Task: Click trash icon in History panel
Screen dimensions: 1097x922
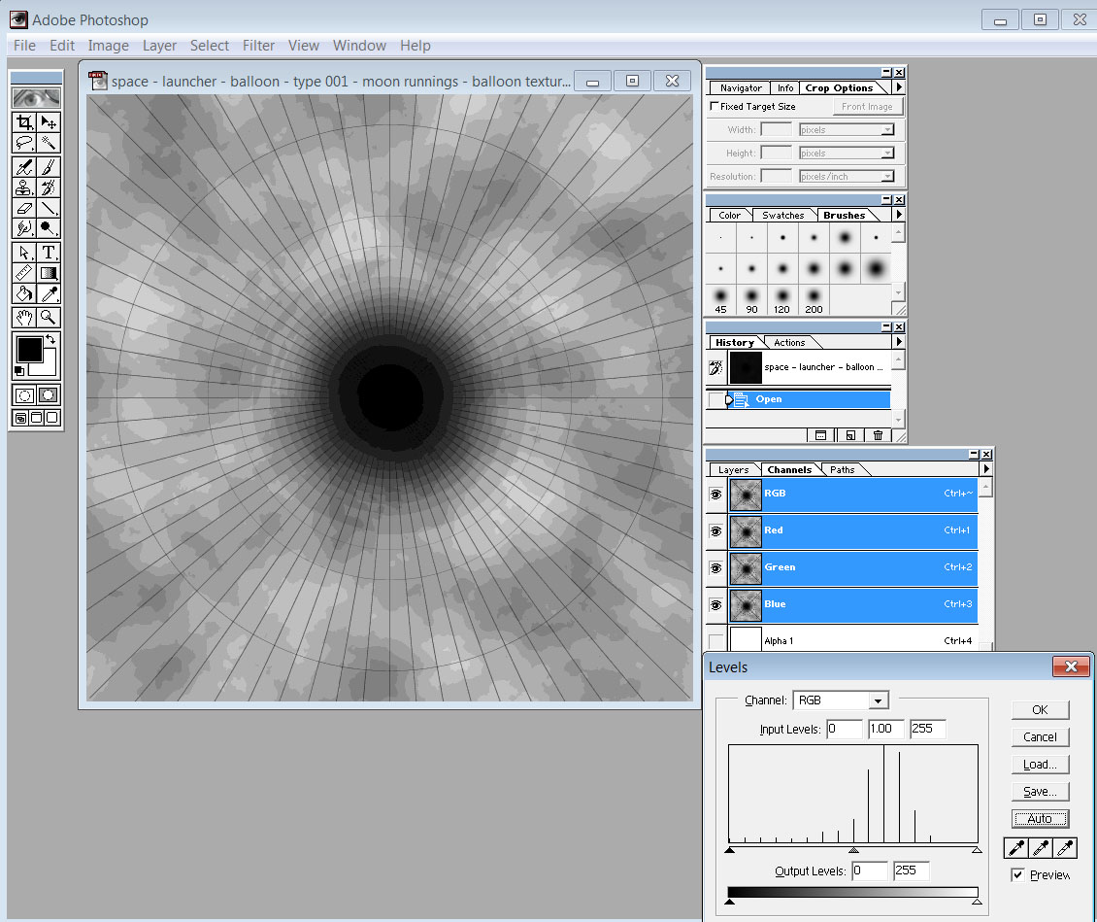Action: click(x=878, y=436)
